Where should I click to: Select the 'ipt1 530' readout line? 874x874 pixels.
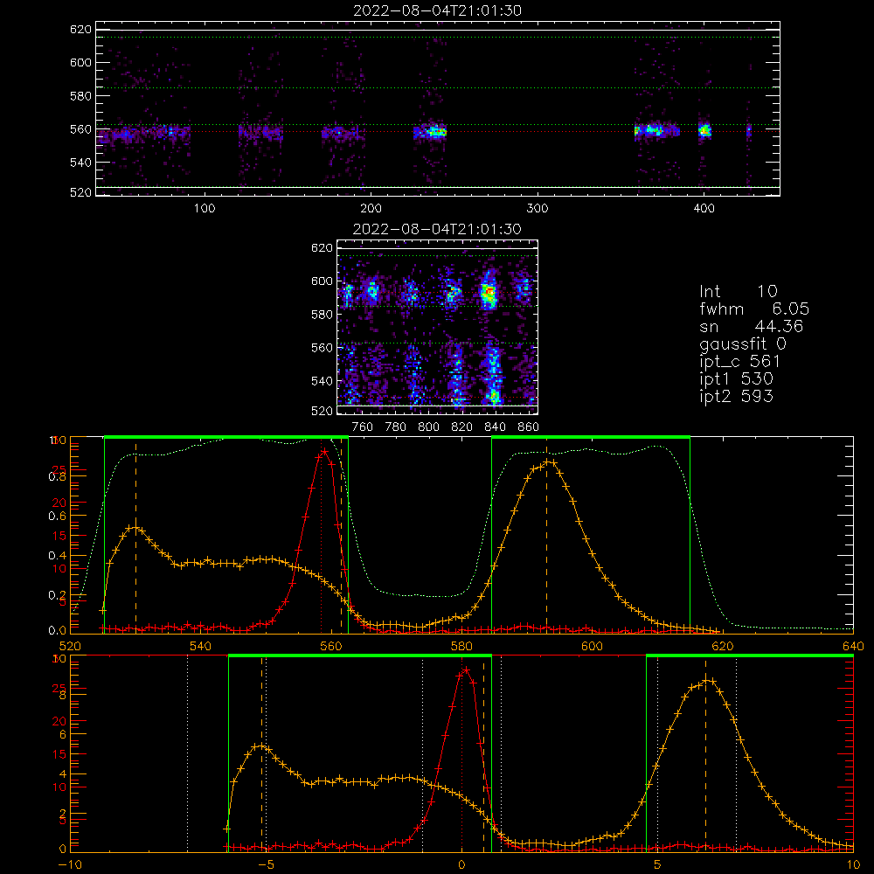click(736, 379)
